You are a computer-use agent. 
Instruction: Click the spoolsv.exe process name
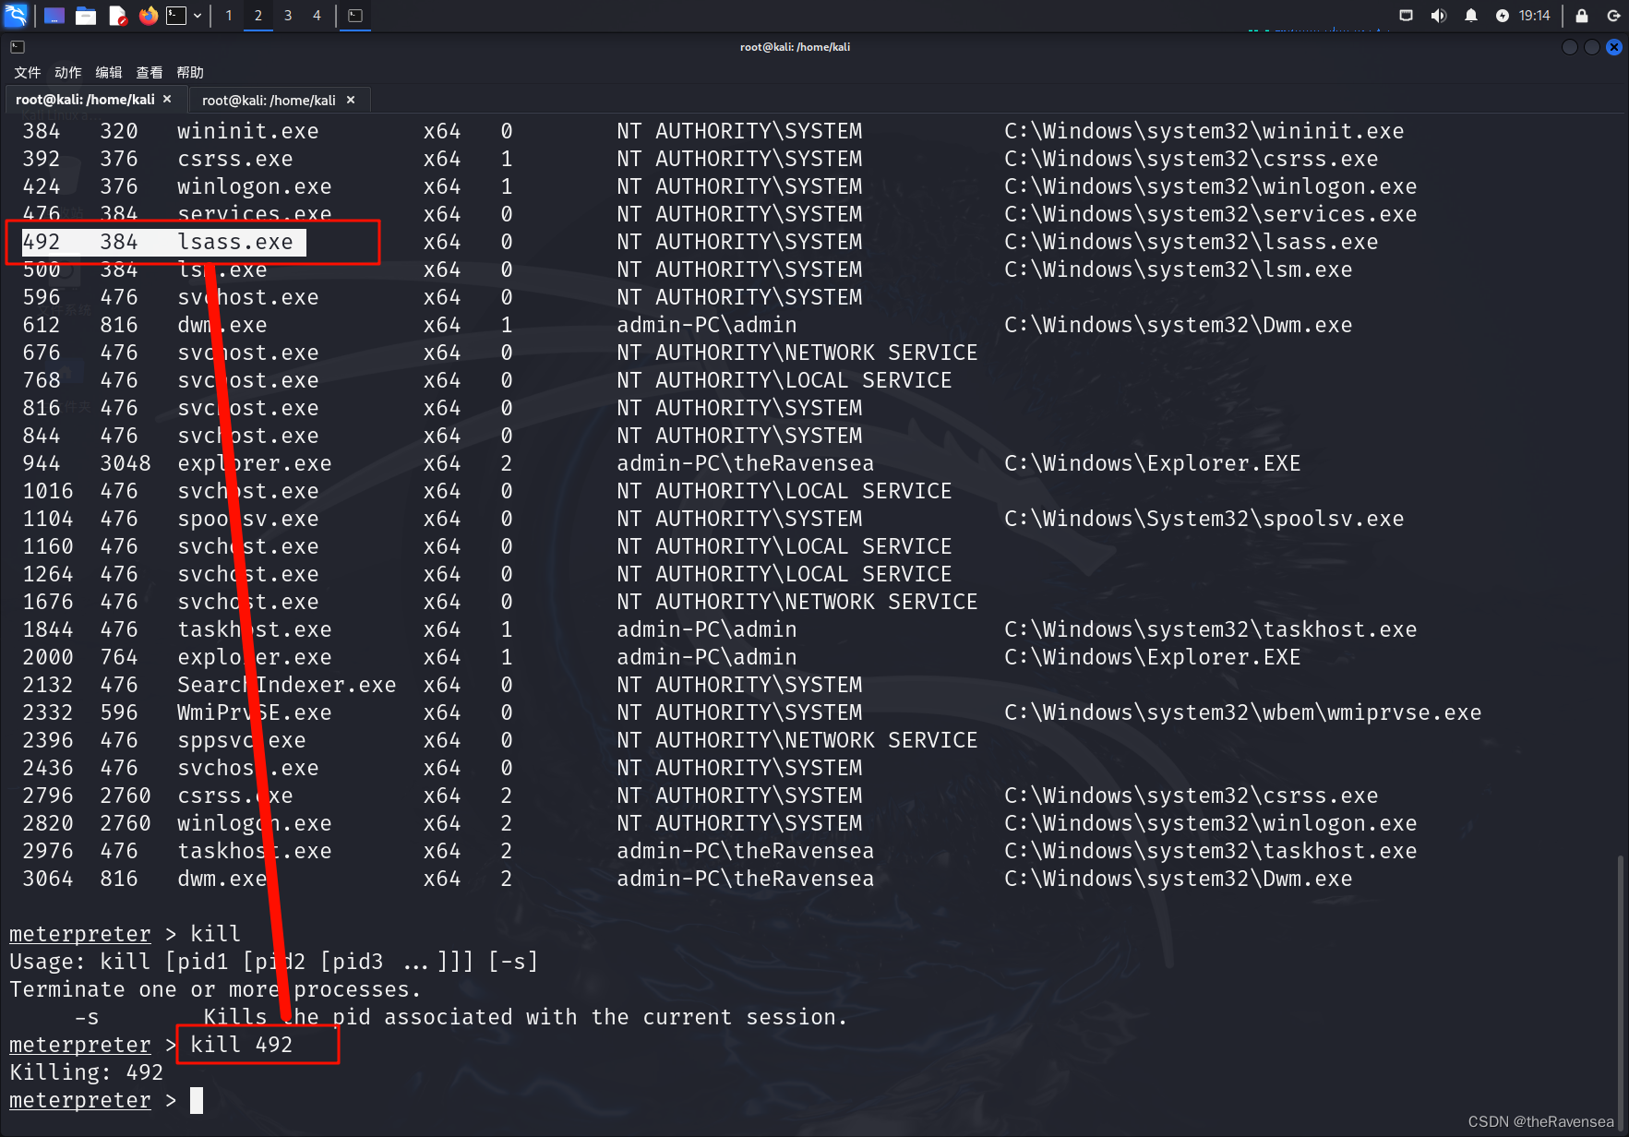[248, 519]
